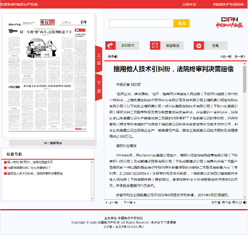Open 订阅平台 in the top bar
248x235 pixels.
(189, 4)
